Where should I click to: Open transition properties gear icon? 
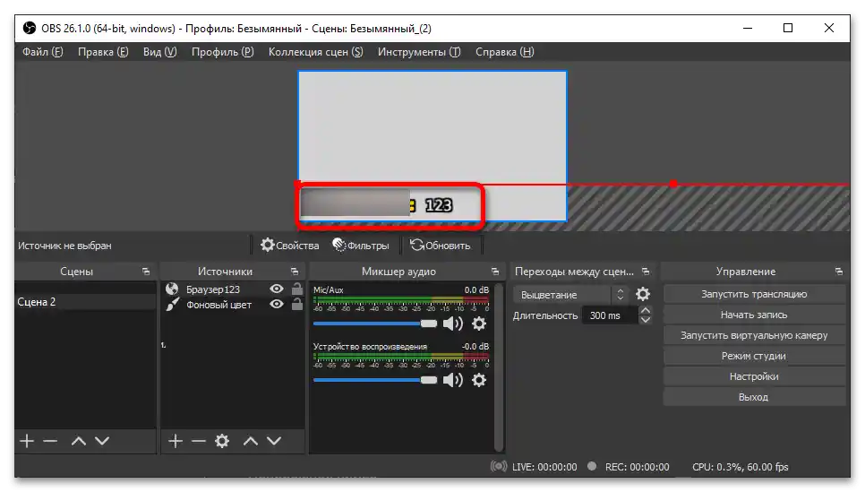coord(643,294)
